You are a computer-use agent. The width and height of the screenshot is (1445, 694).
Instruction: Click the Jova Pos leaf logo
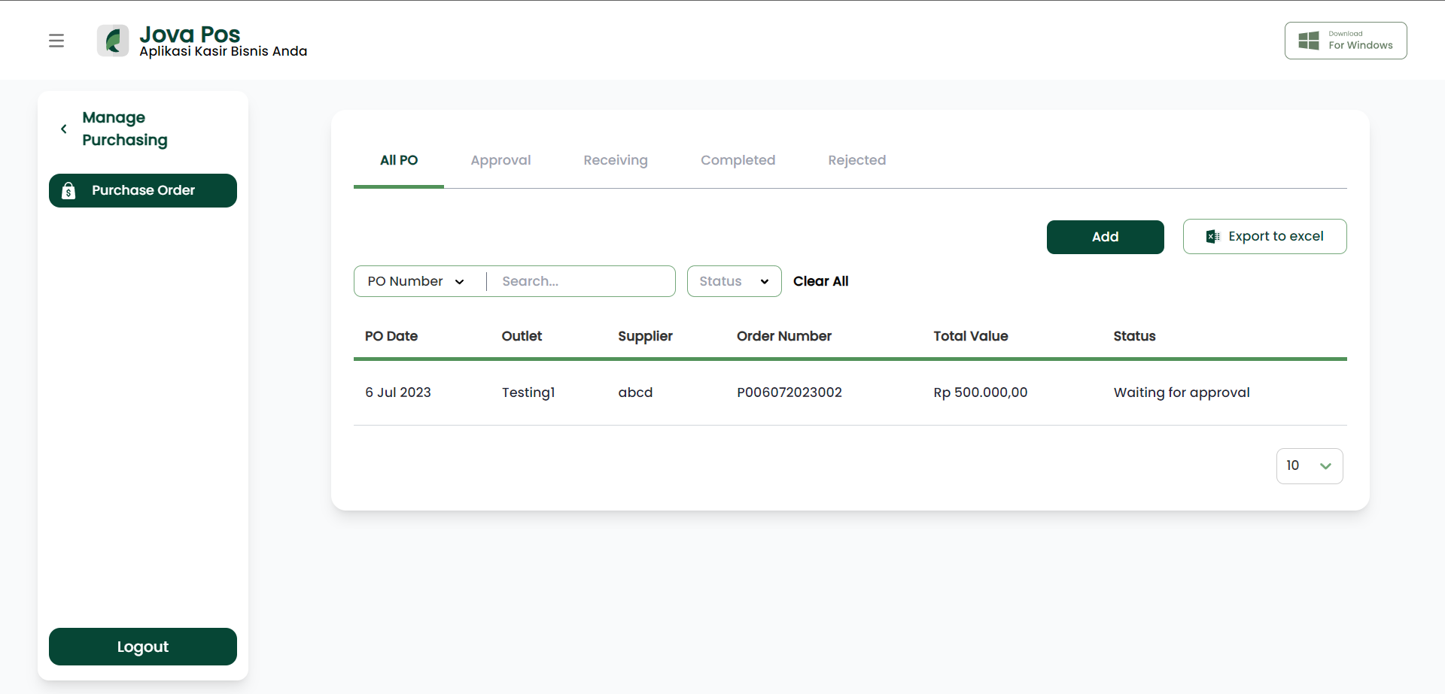113,41
